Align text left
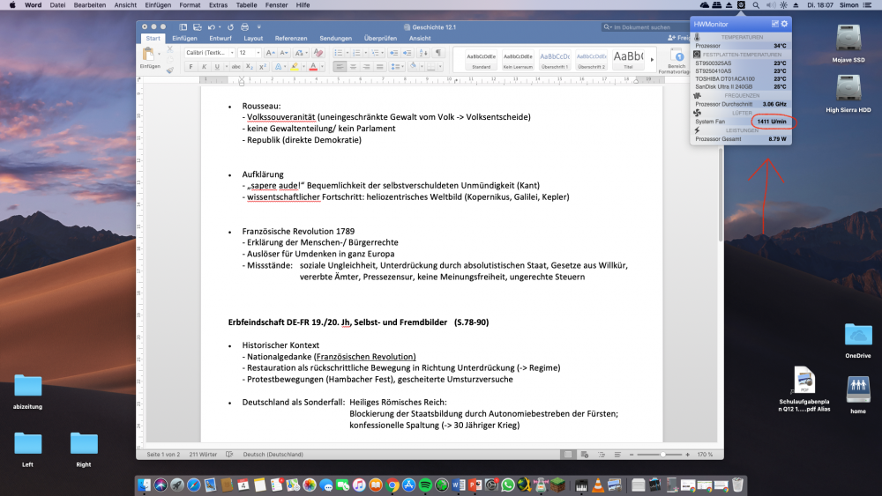 pyautogui.click(x=340, y=67)
